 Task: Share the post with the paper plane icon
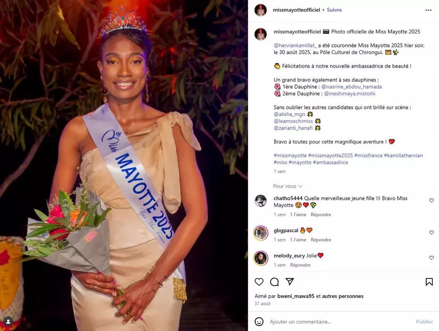tap(290, 282)
